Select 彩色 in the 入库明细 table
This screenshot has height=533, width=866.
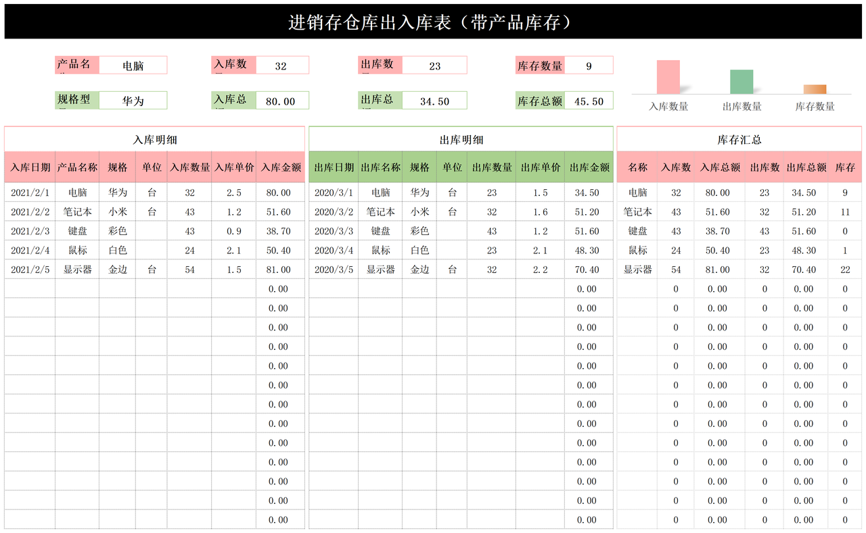(x=118, y=231)
